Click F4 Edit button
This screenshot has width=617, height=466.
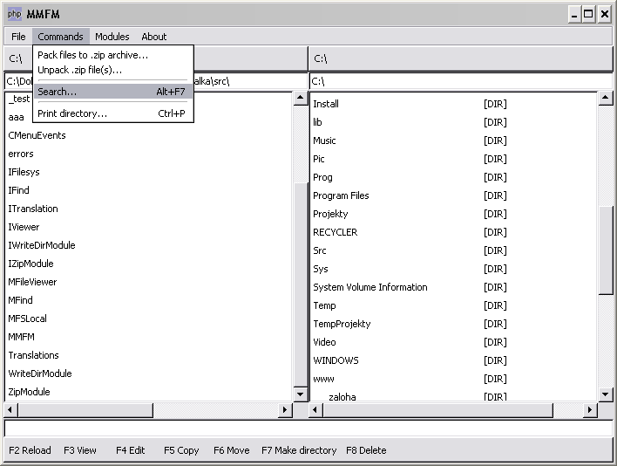[x=130, y=450]
